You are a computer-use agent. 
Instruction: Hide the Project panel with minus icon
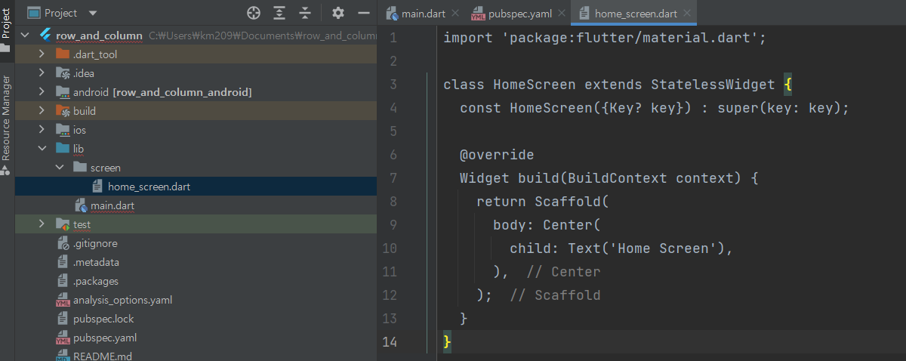363,13
